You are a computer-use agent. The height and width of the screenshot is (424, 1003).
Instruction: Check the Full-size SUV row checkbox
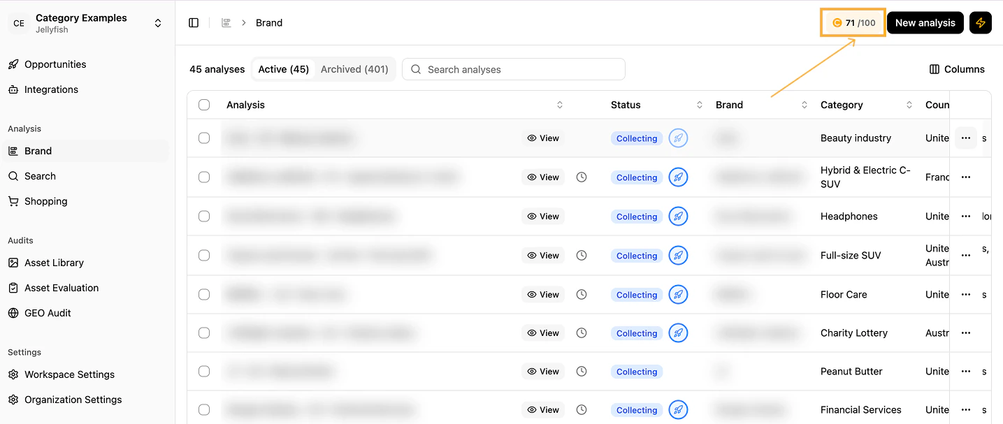pos(204,256)
